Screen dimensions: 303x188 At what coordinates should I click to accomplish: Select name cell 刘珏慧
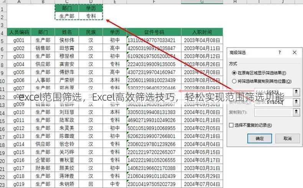(67, 112)
